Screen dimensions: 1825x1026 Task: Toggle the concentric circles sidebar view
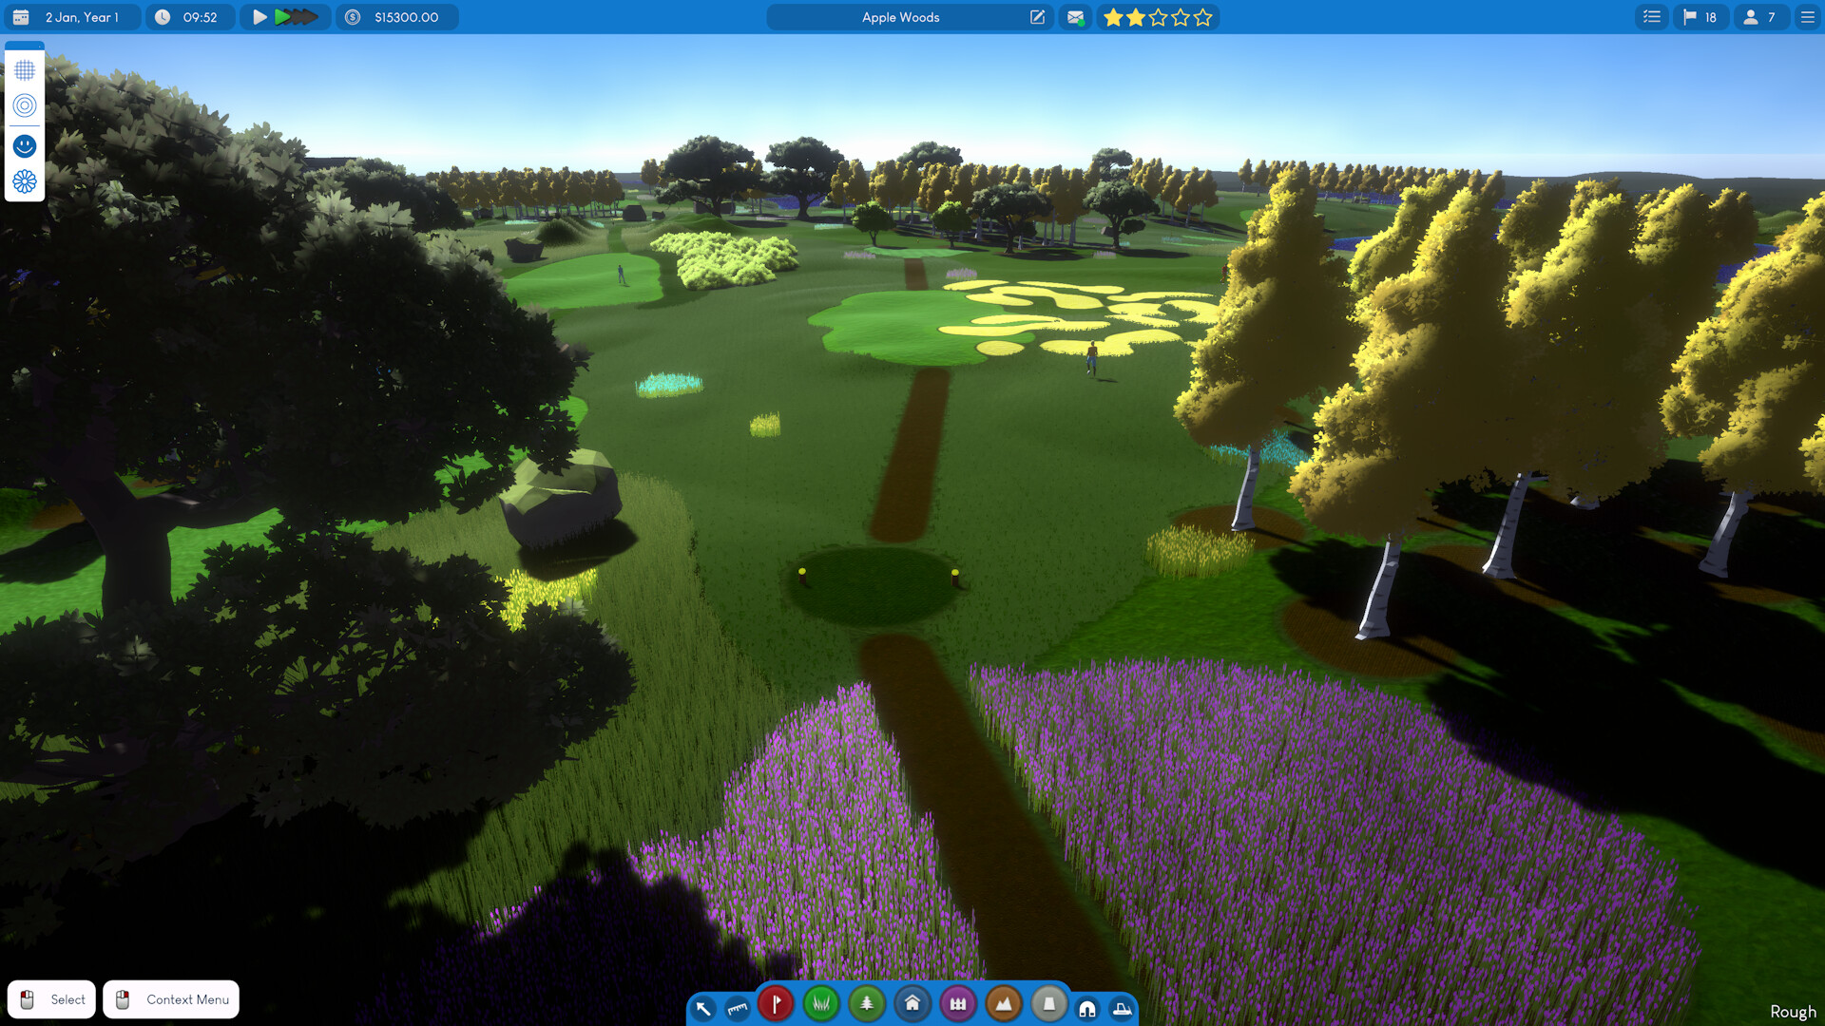click(25, 106)
